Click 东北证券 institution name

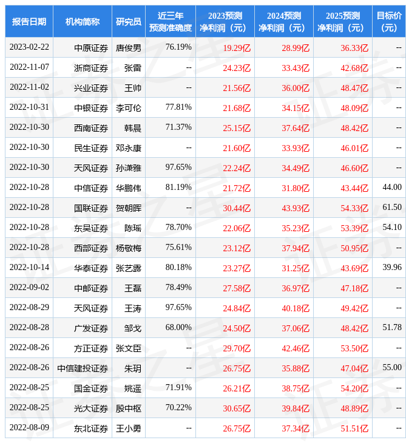(91, 429)
